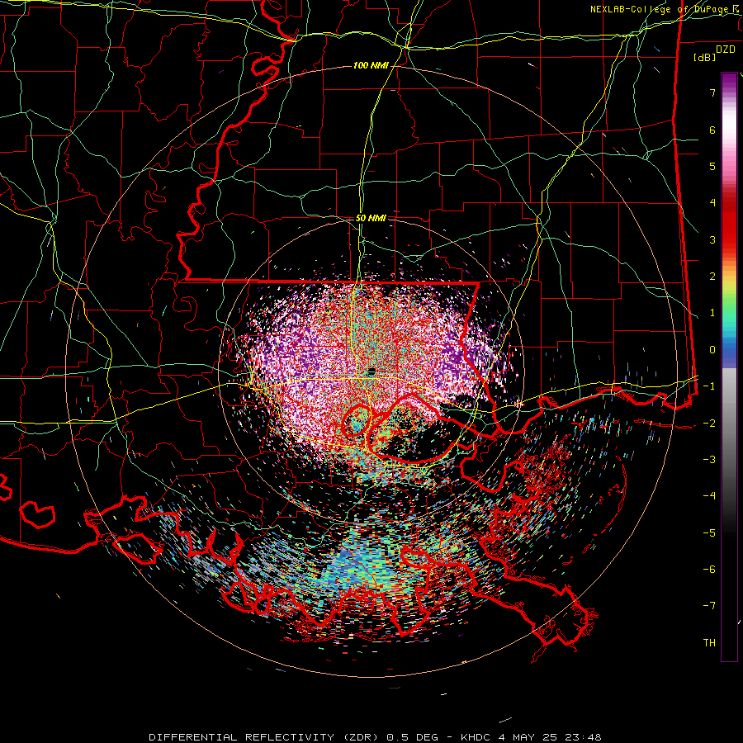
Task: Click the 23:48 timestamp
Action: point(582,737)
